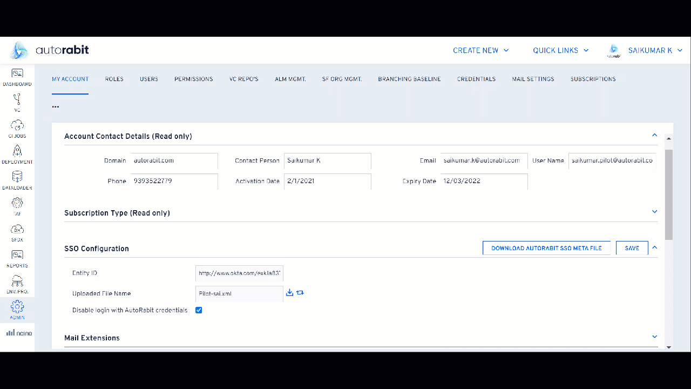Expand the Subscription Type section
The height and width of the screenshot is (389, 691).
[x=654, y=211]
